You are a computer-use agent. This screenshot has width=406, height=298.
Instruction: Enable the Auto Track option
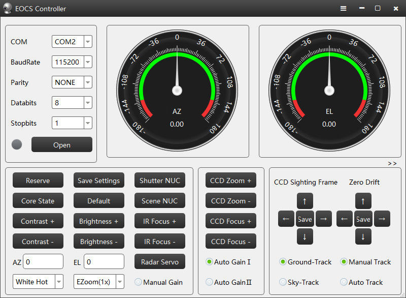344,282
